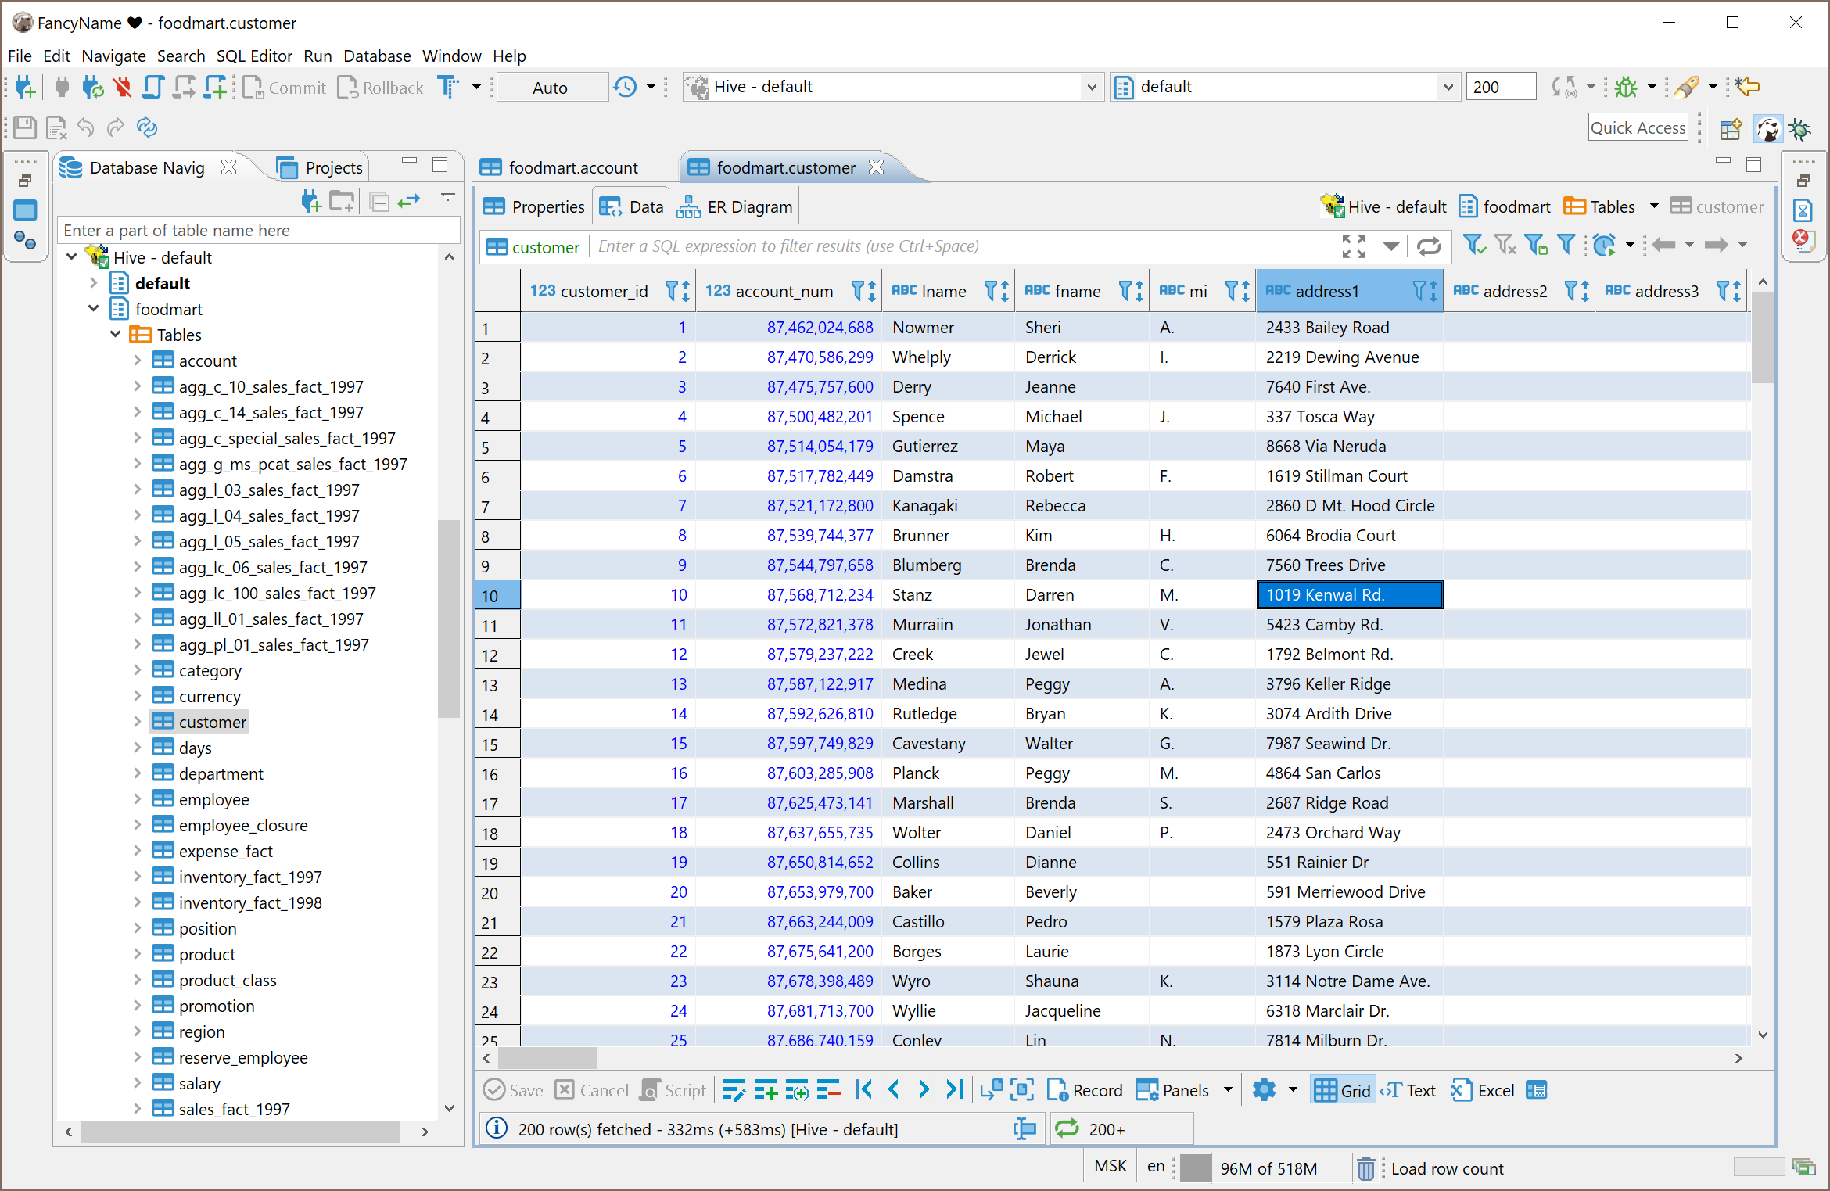Click the Link with editor arrows icon
Image resolution: width=1830 pixels, height=1191 pixels.
[x=409, y=202]
